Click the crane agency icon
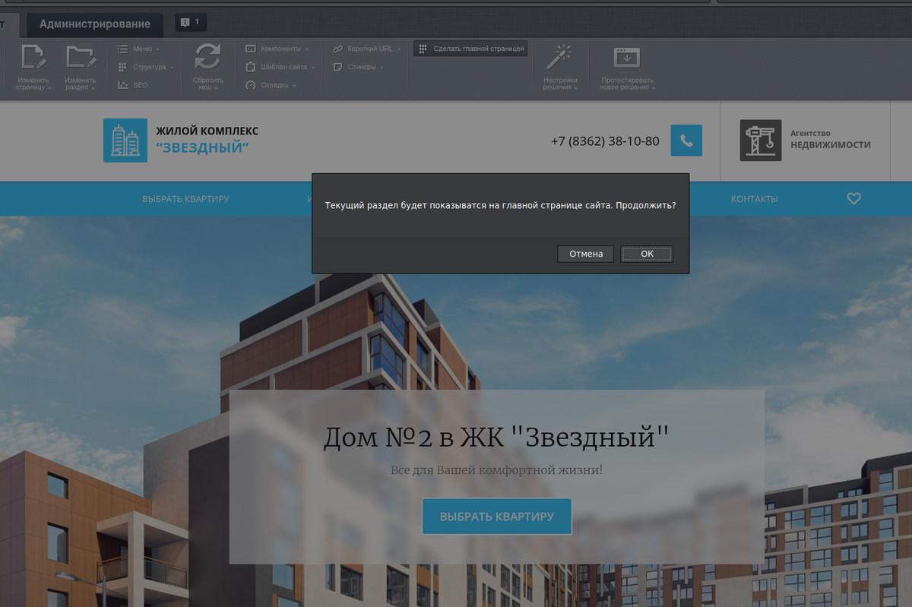Screen dimensions: 912x607 coord(761,141)
